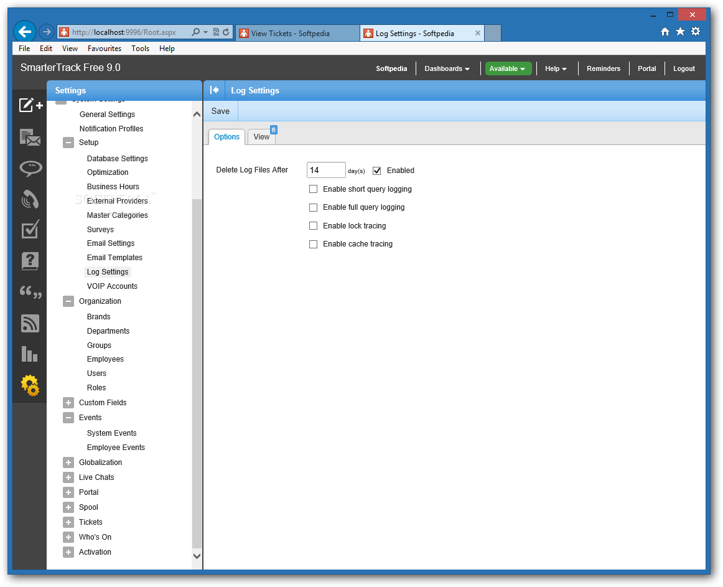The height and width of the screenshot is (587, 723).
Task: Enable lock tracing checkbox
Action: tap(313, 226)
